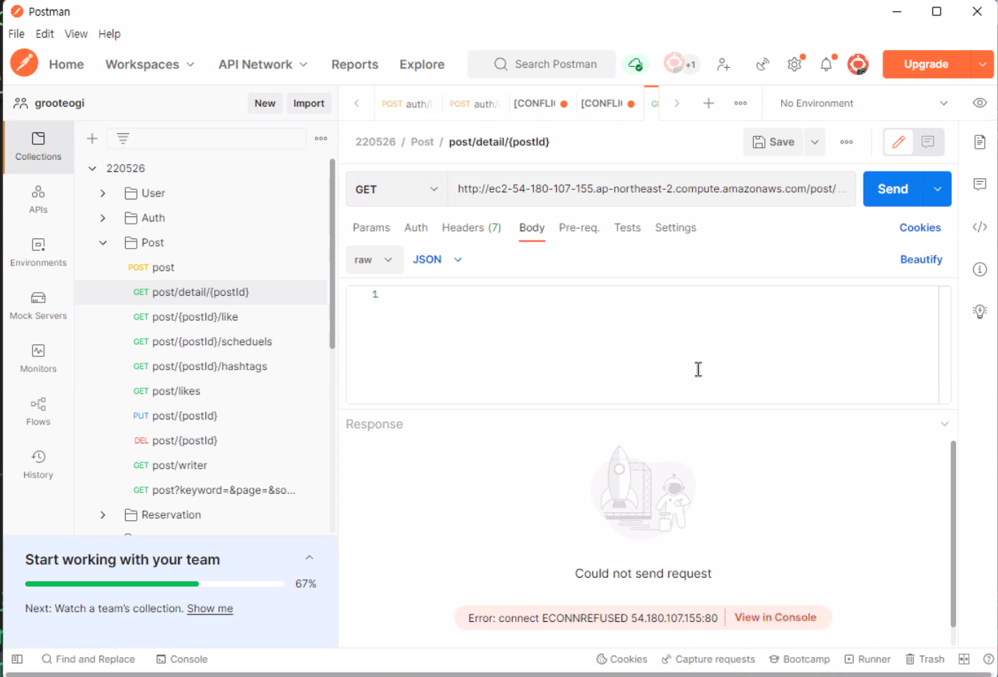998x677 pixels.
Task: Open the API Network dropdown
Action: (263, 65)
